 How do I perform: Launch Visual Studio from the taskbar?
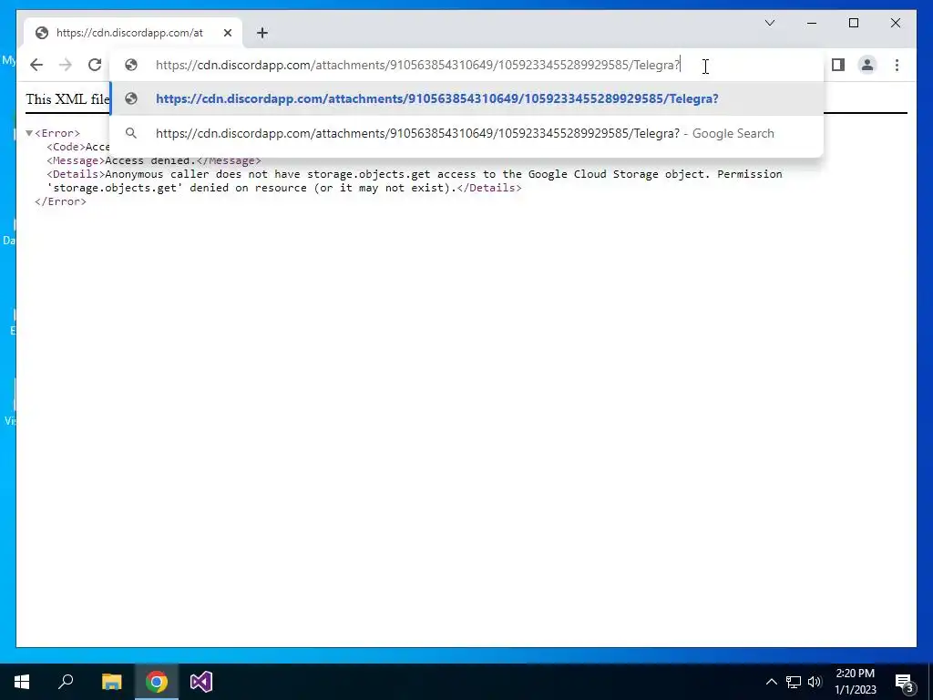coord(201,682)
